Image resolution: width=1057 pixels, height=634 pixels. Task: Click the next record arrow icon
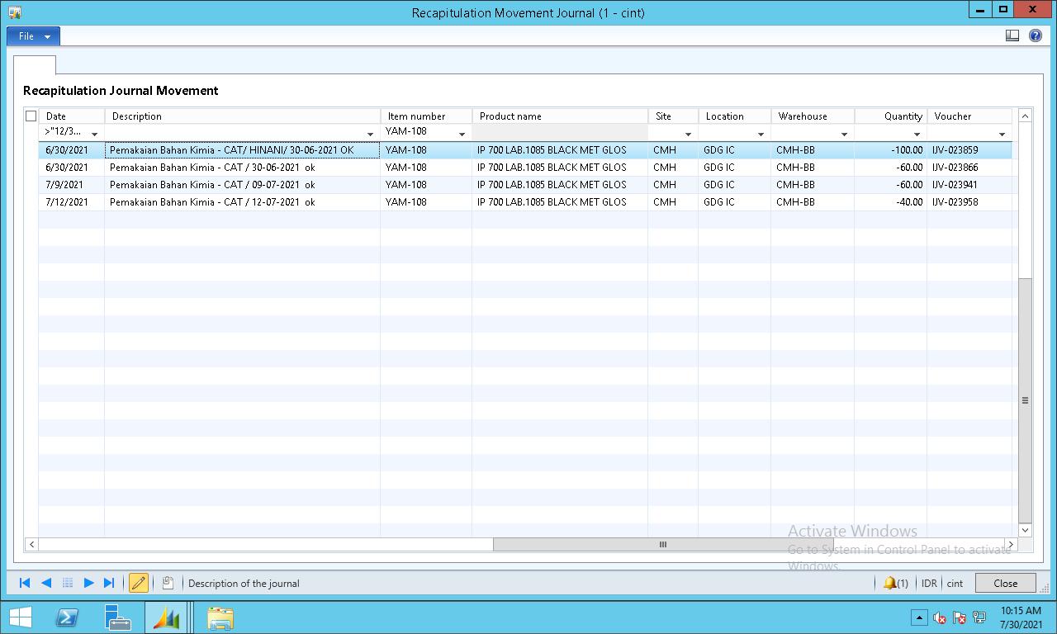(x=88, y=583)
